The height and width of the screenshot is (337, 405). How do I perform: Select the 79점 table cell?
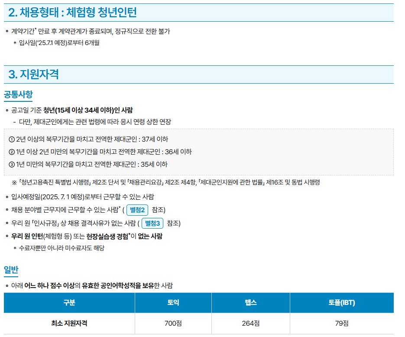pyautogui.click(x=341, y=323)
